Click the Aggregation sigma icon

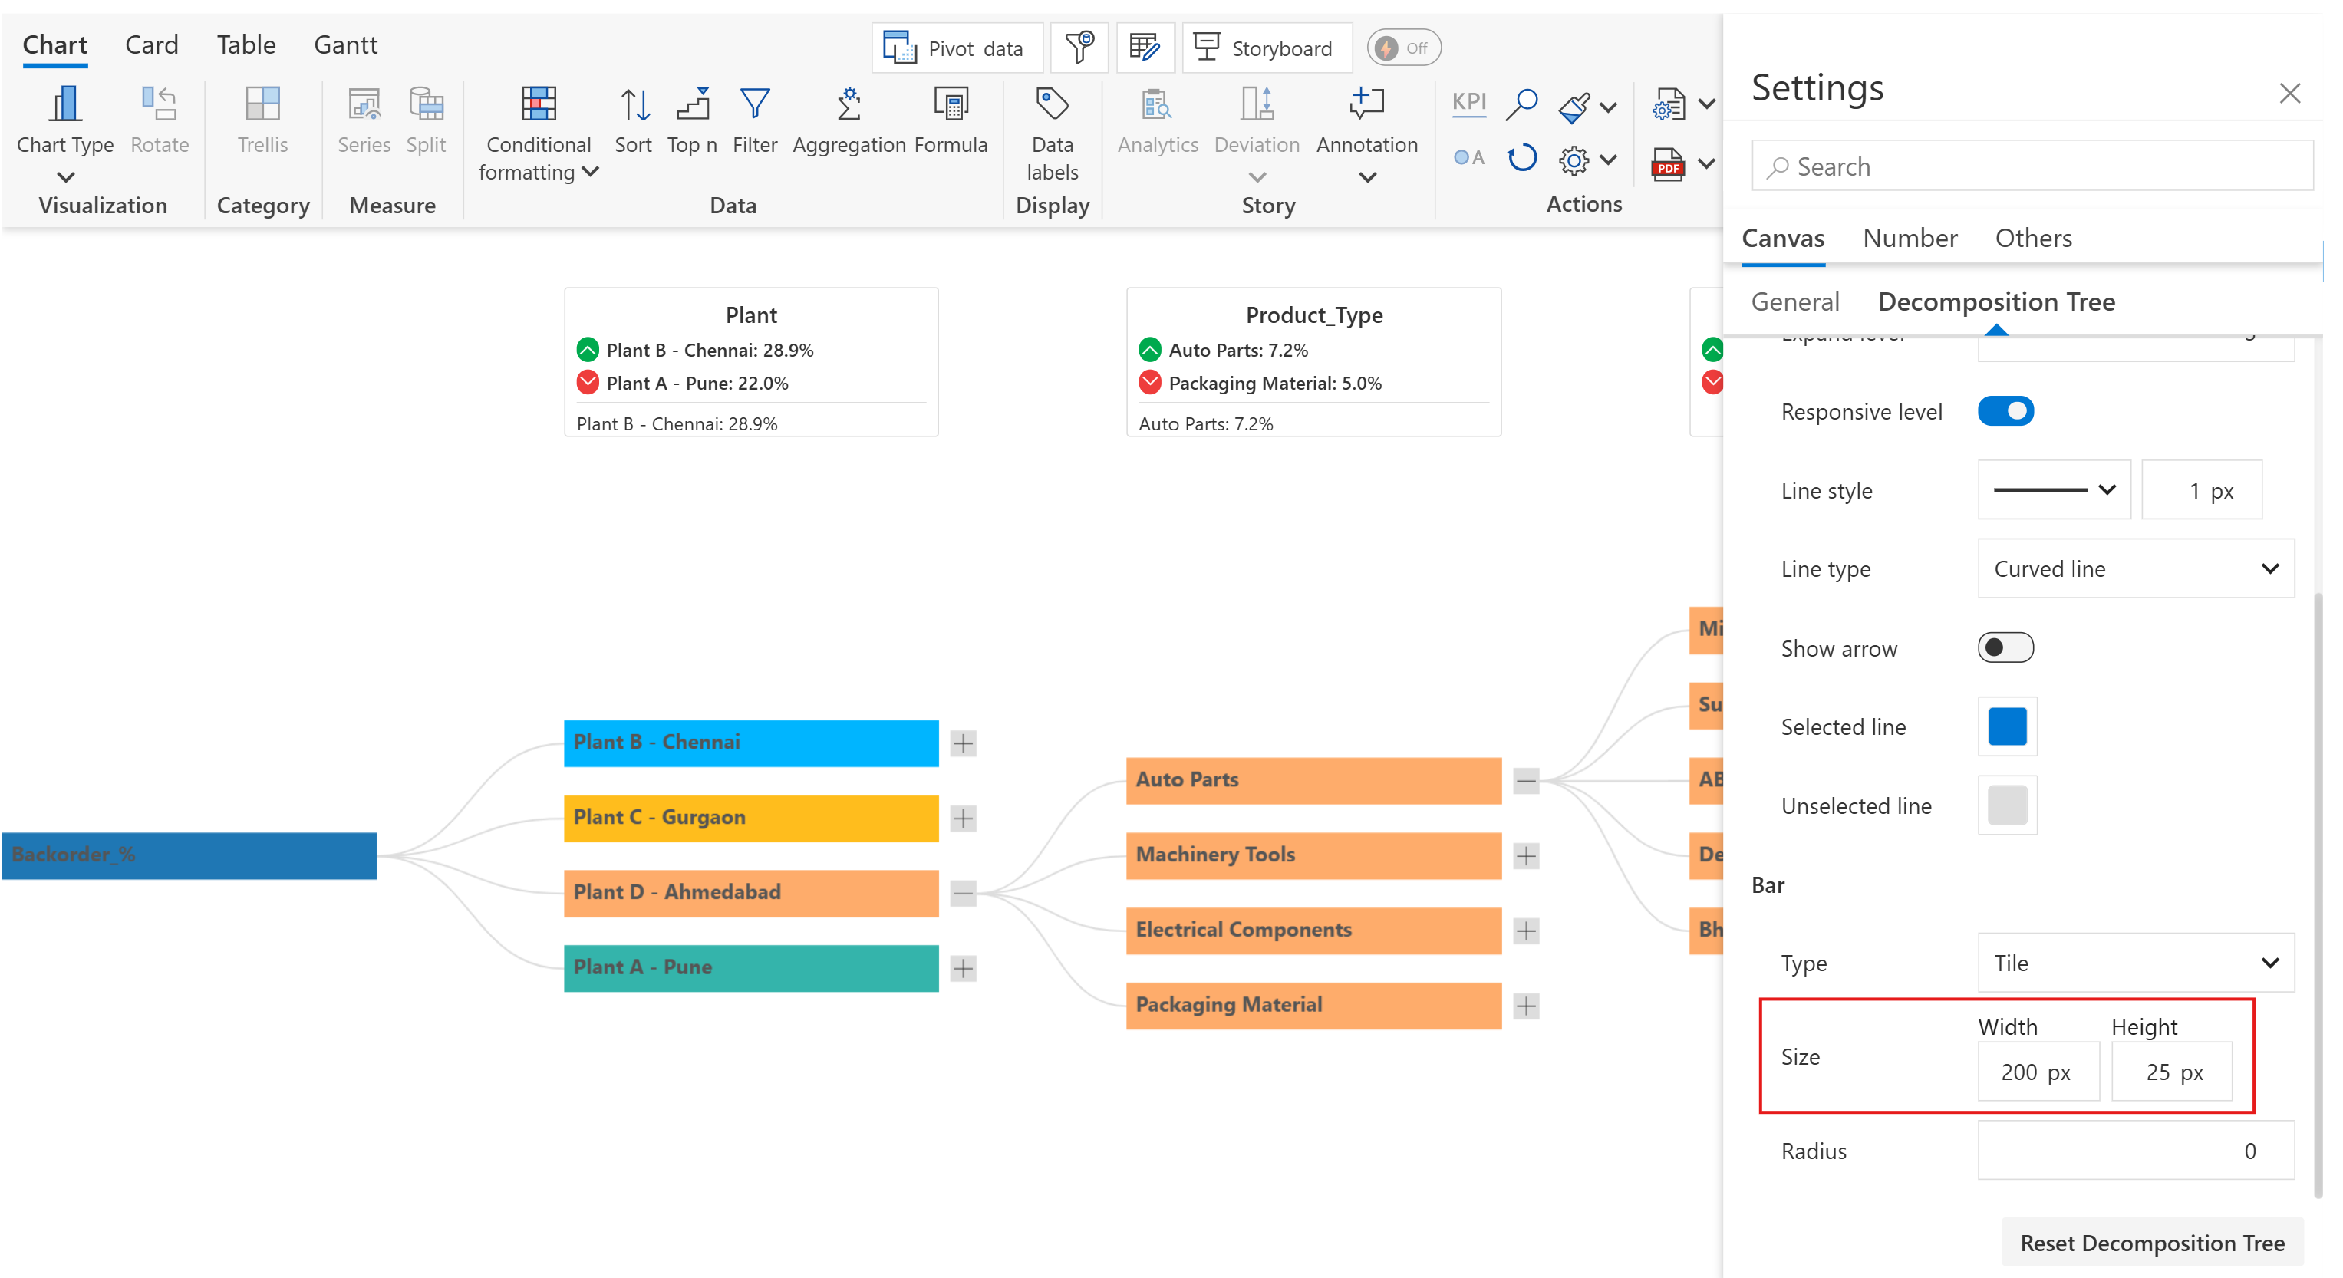[848, 106]
